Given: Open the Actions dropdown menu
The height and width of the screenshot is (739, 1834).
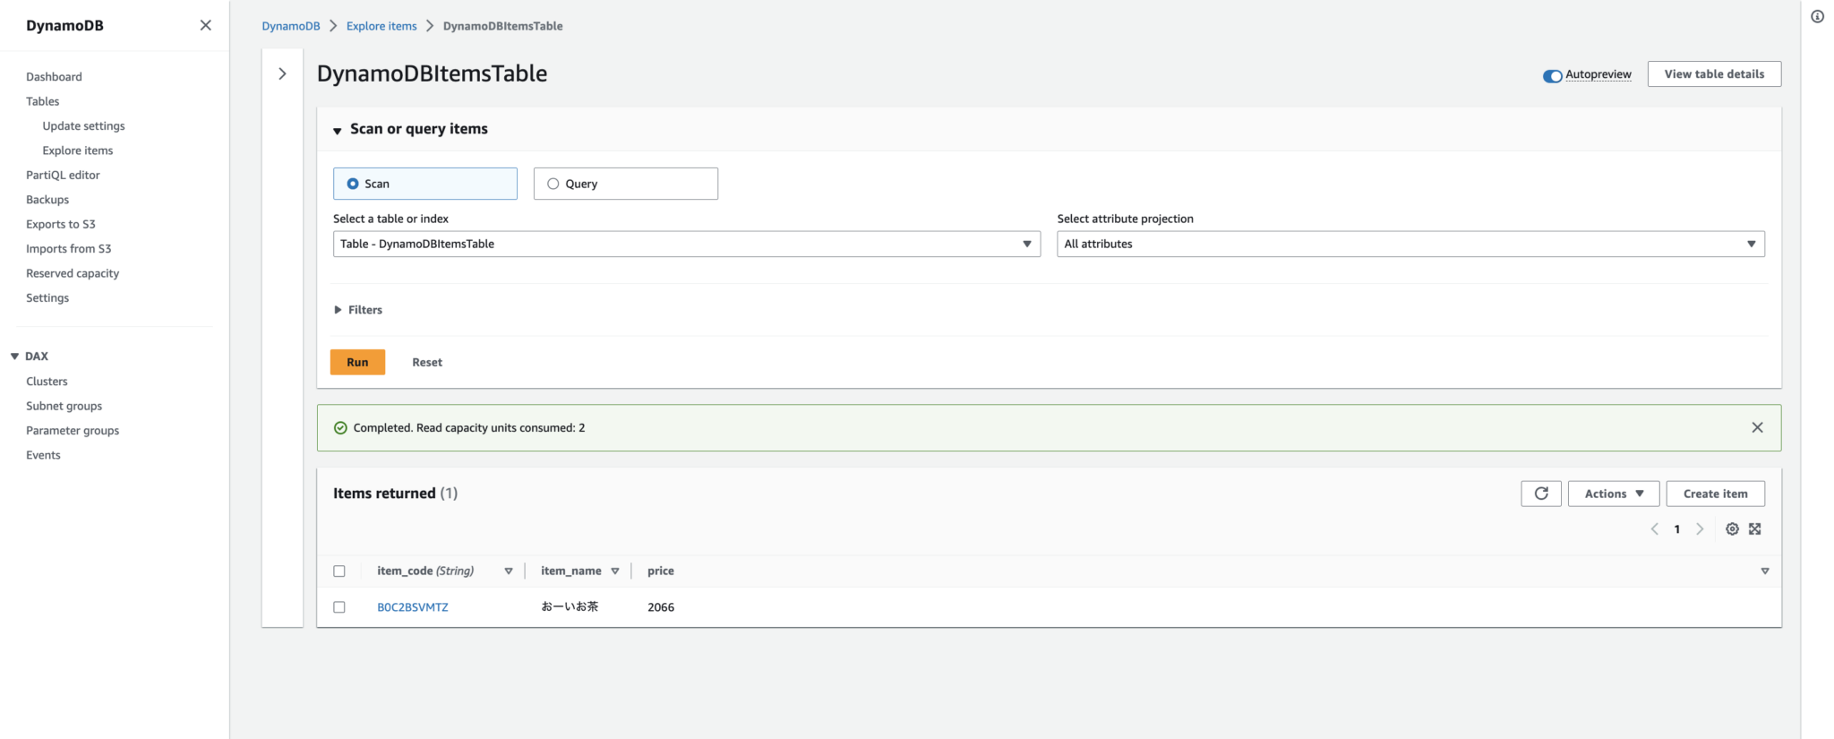Looking at the screenshot, I should click(1613, 494).
